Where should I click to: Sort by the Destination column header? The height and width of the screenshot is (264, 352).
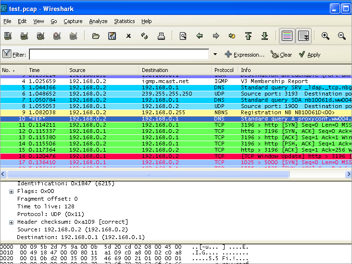coord(176,70)
